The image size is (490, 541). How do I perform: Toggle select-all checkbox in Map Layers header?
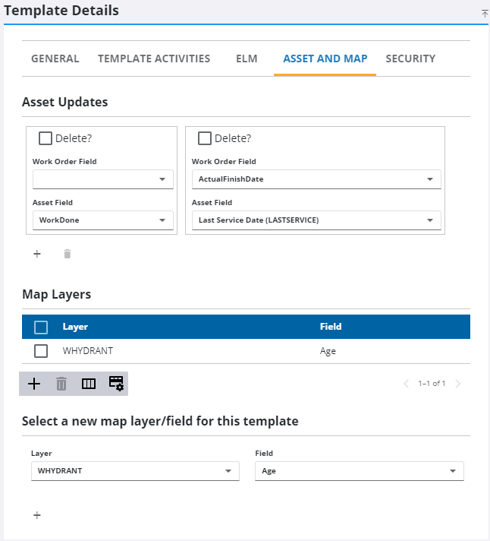tap(41, 327)
